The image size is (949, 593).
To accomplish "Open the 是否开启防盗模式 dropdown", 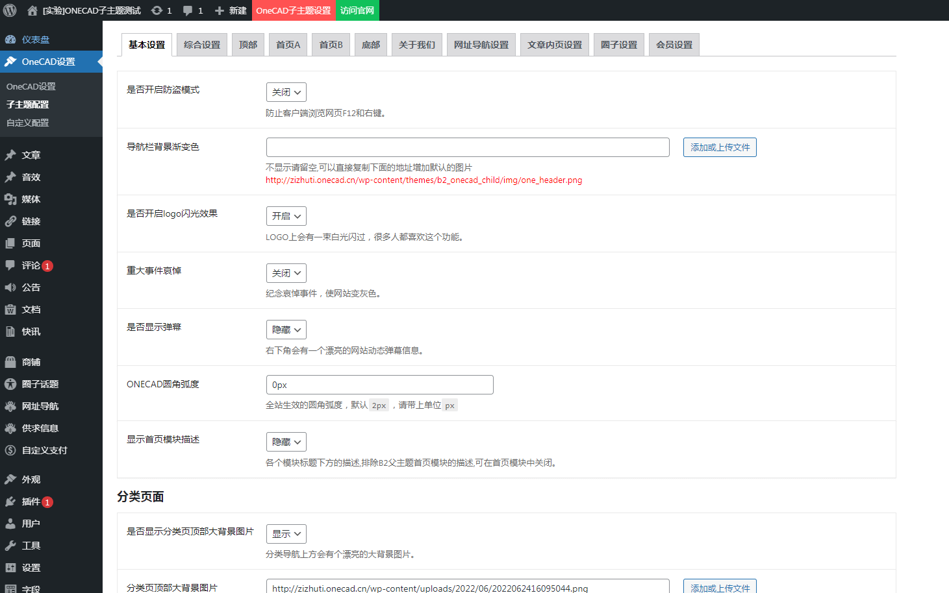I will (x=286, y=92).
